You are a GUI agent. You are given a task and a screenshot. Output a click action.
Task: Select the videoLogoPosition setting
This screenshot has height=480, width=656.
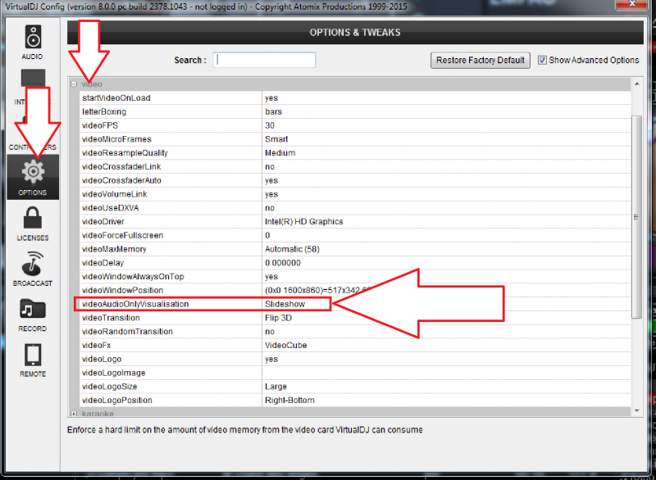(117, 401)
